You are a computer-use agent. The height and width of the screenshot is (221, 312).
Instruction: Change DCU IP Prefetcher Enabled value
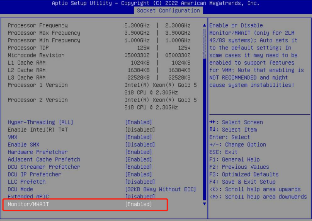coord(138,174)
